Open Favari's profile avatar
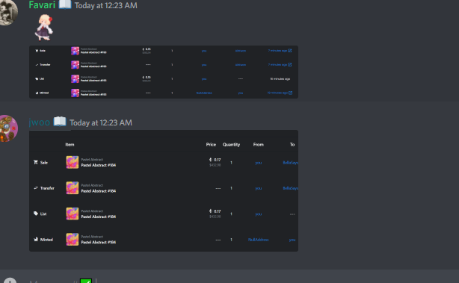This screenshot has width=459, height=283. [7, 12]
